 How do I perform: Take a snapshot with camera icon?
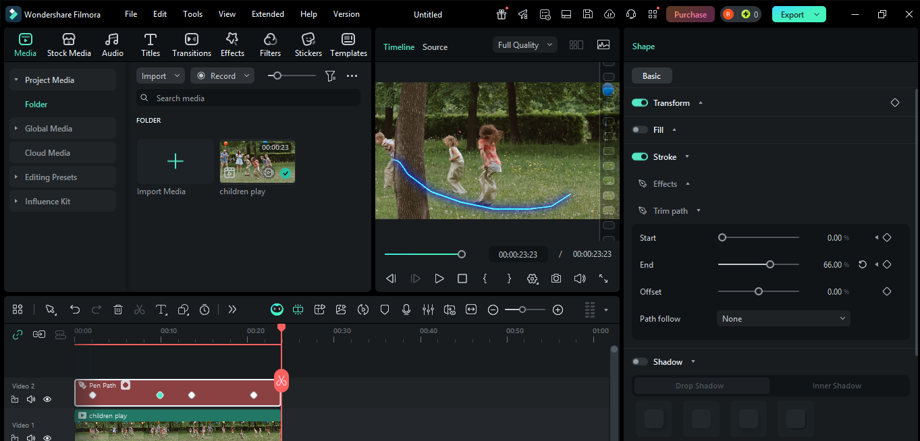(x=556, y=278)
